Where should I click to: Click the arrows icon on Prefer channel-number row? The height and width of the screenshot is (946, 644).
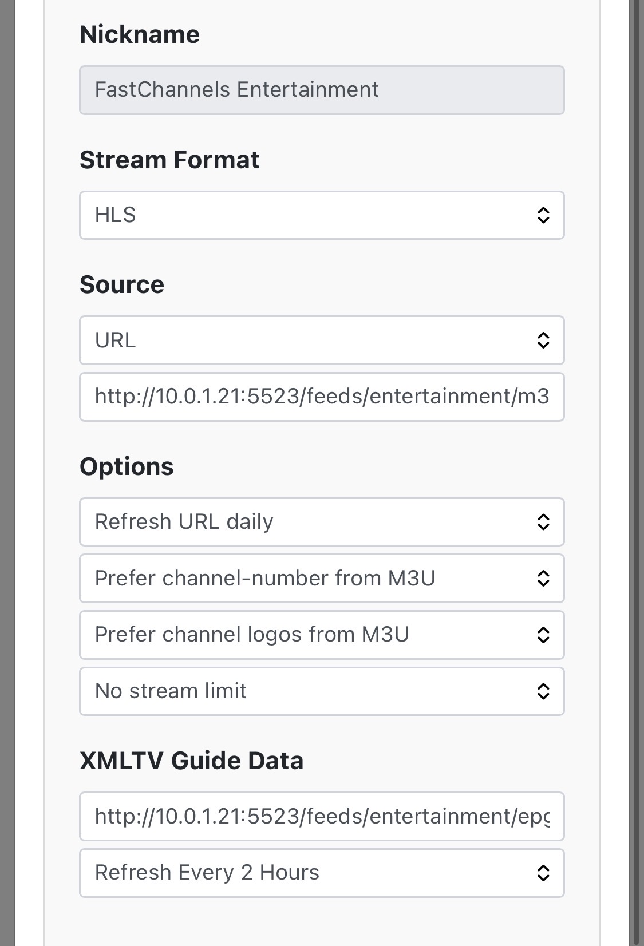pyautogui.click(x=543, y=578)
